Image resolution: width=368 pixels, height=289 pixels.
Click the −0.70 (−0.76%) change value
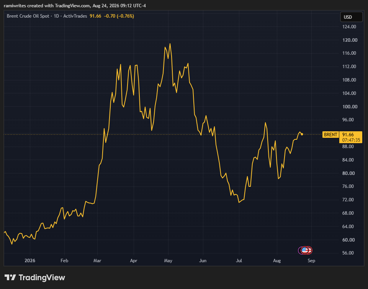(119, 16)
